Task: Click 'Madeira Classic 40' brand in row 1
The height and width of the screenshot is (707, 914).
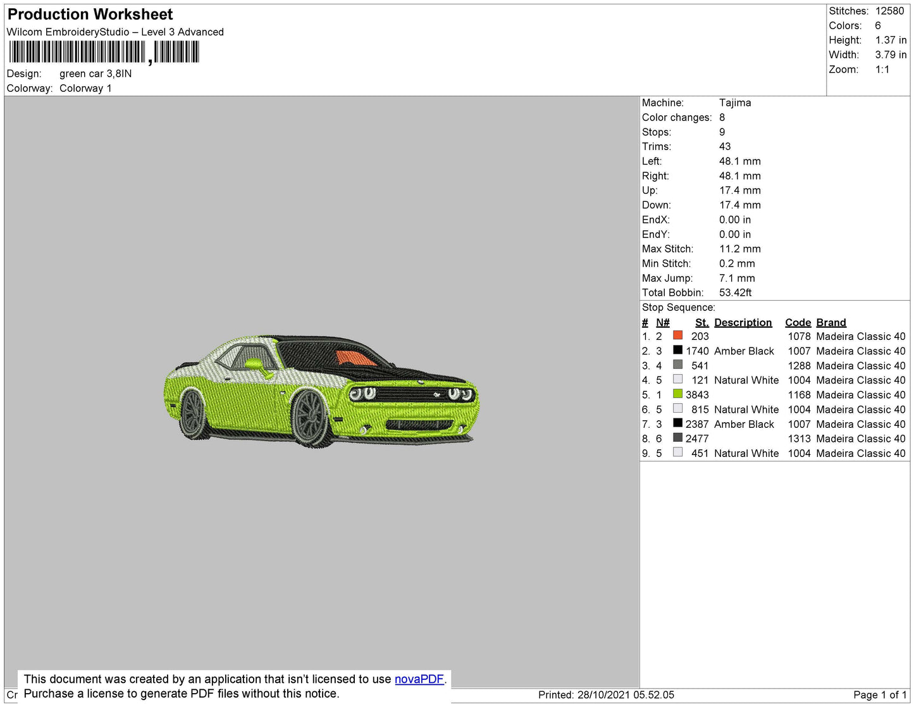Action: (x=861, y=337)
